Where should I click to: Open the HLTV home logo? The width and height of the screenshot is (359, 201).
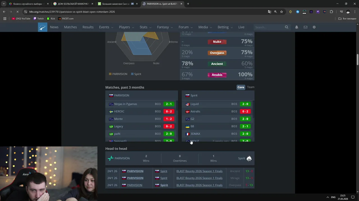tap(43, 27)
